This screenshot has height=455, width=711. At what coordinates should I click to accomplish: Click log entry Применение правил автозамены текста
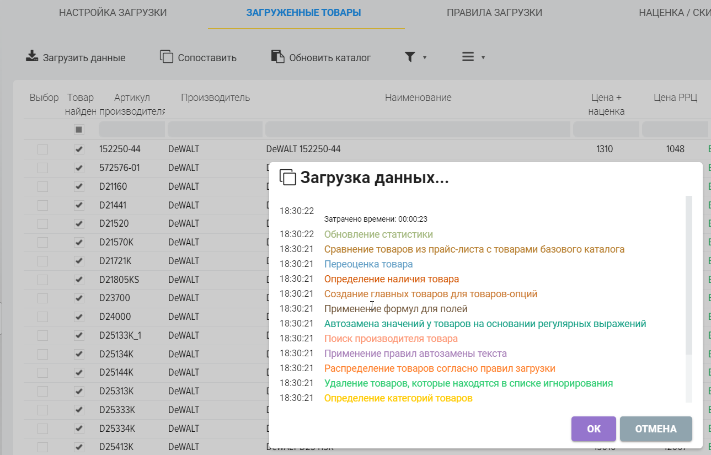415,354
